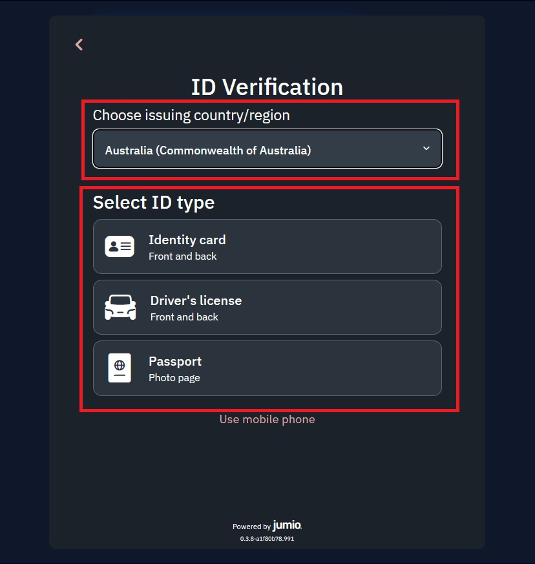Click the photo page passport icon
This screenshot has height=564, width=535.
(x=120, y=368)
